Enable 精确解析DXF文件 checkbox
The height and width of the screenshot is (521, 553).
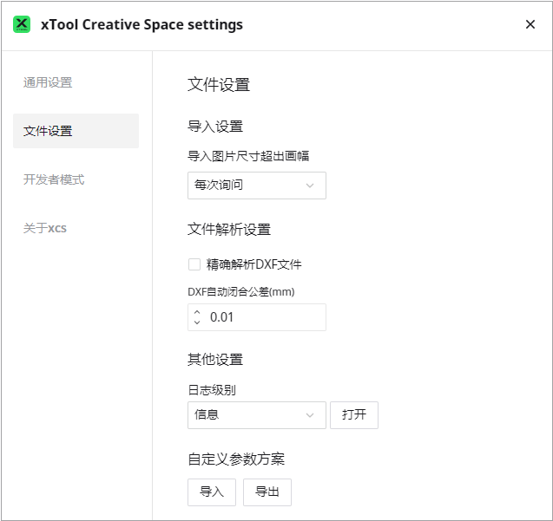tap(194, 264)
